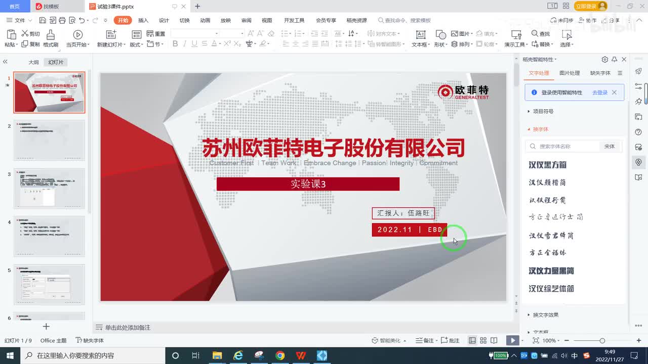Click the zoom slider handle

(602, 341)
